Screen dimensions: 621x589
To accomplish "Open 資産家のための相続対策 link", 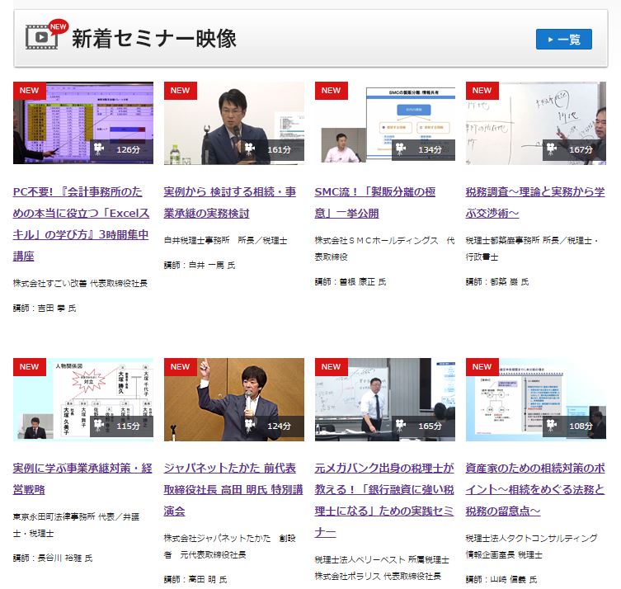I will [x=534, y=489].
